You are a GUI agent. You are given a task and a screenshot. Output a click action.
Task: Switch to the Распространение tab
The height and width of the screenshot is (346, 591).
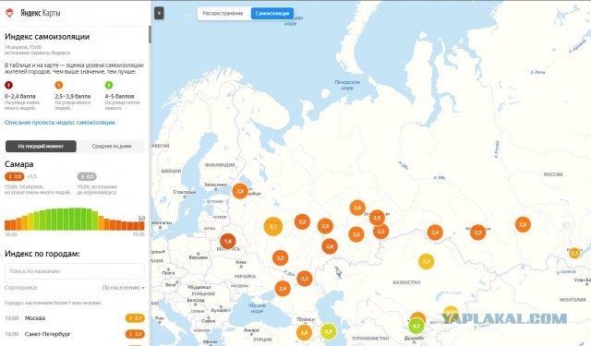pos(223,14)
